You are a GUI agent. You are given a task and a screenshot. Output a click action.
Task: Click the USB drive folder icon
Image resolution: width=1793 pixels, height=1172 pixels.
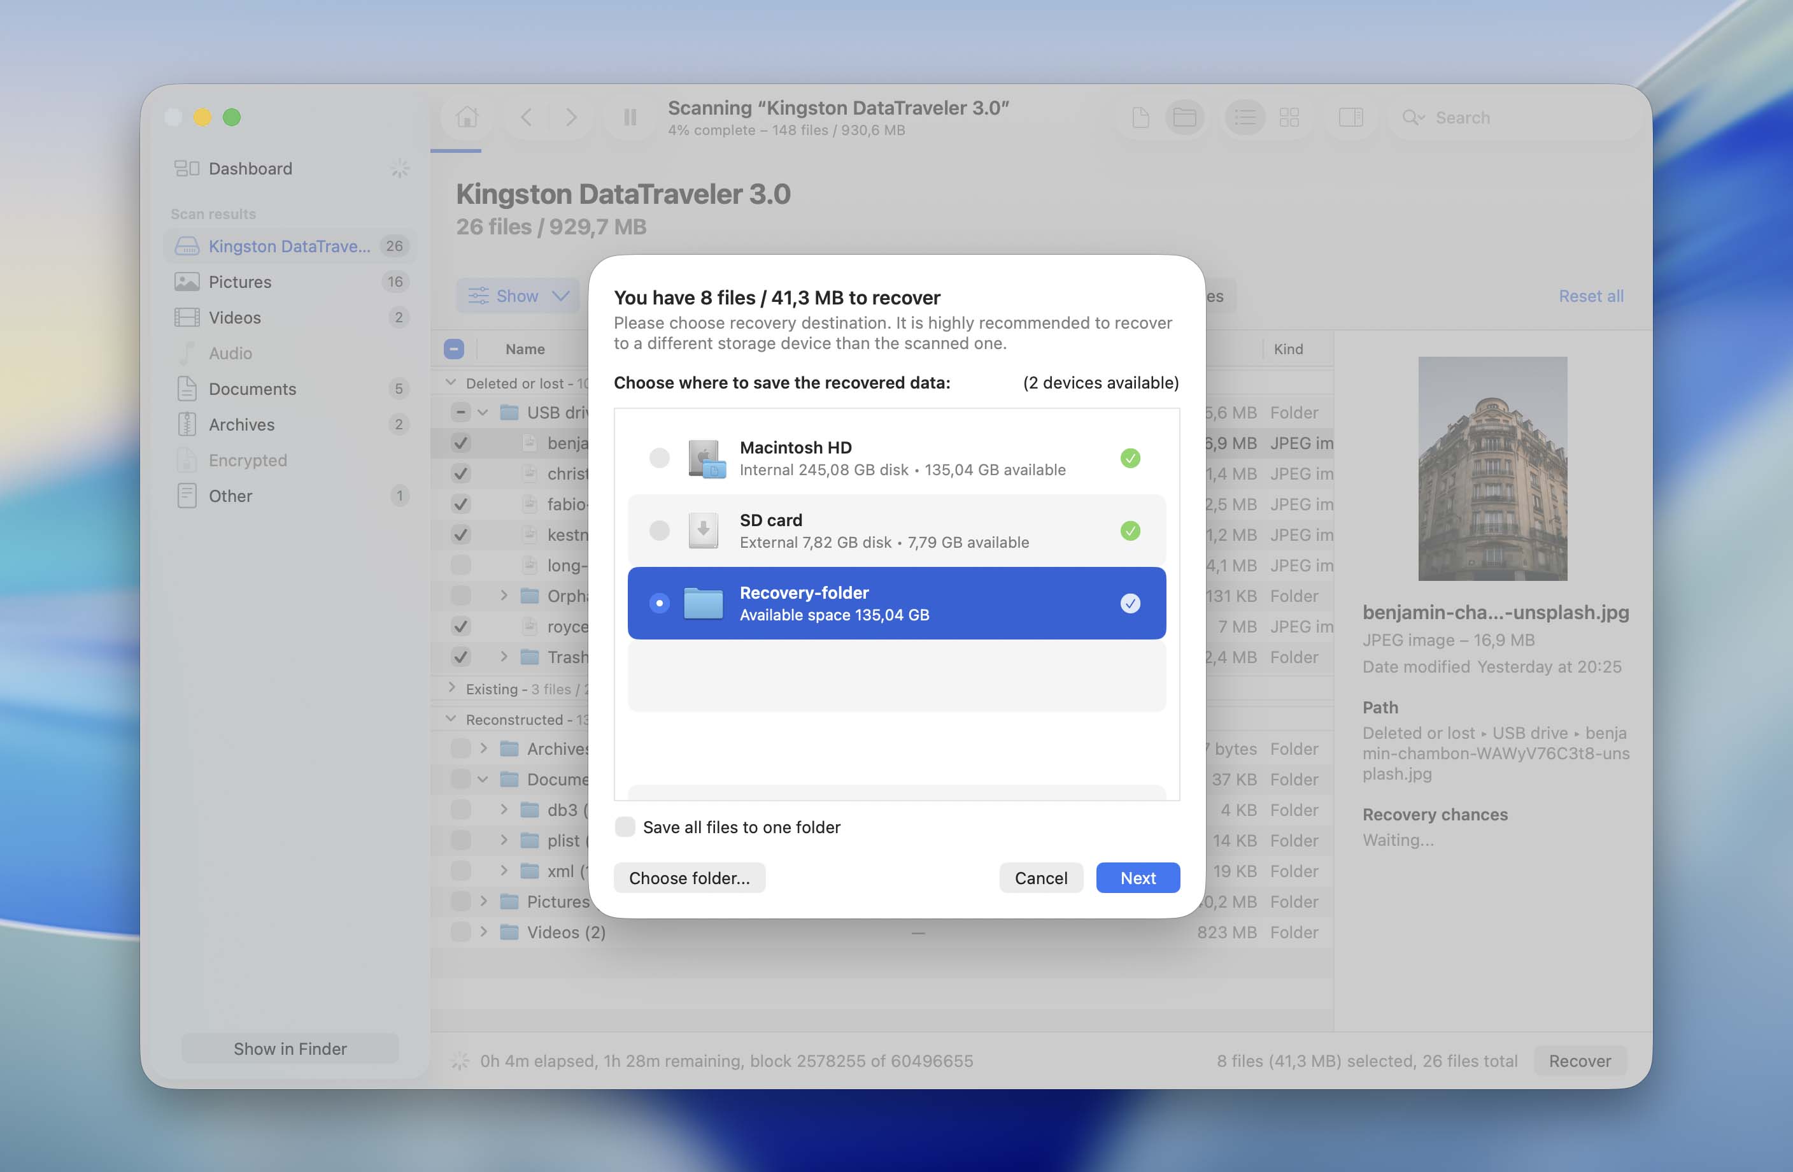tap(509, 412)
